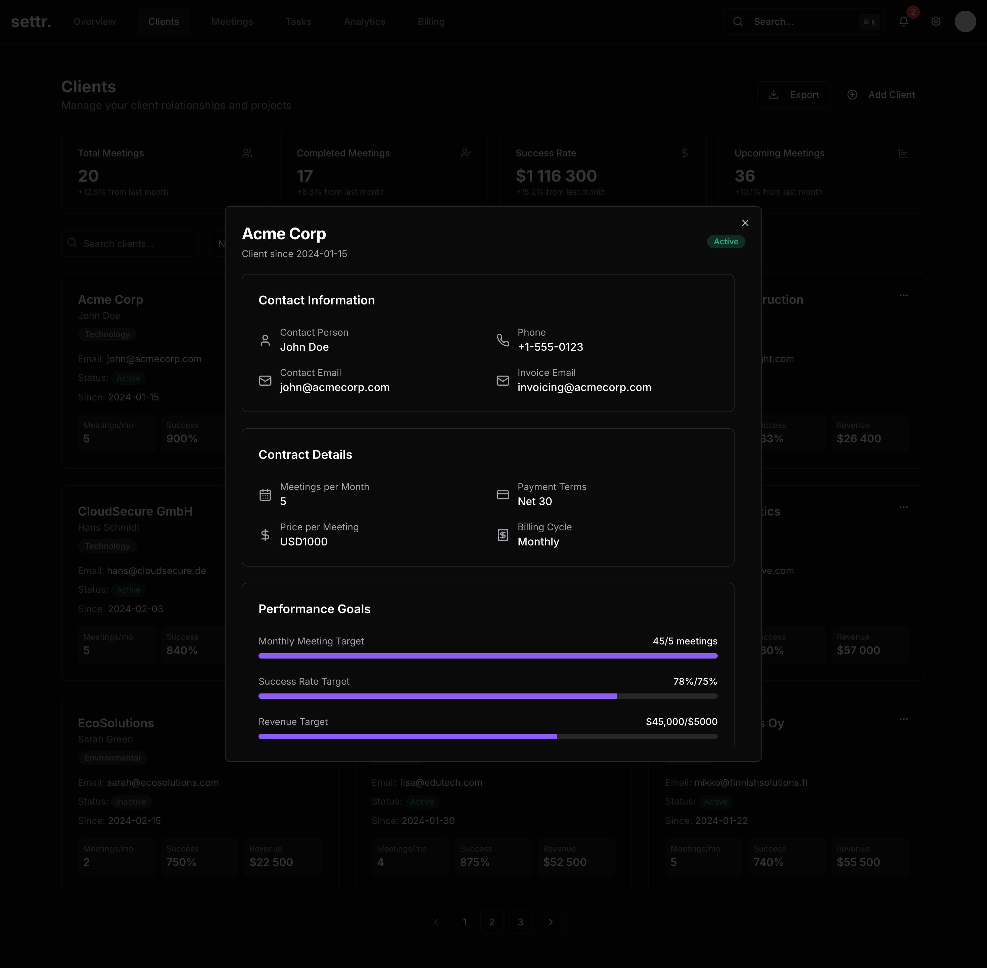The width and height of the screenshot is (987, 968).
Task: Click the Price per Meeting dollar icon
Action: tap(265, 535)
